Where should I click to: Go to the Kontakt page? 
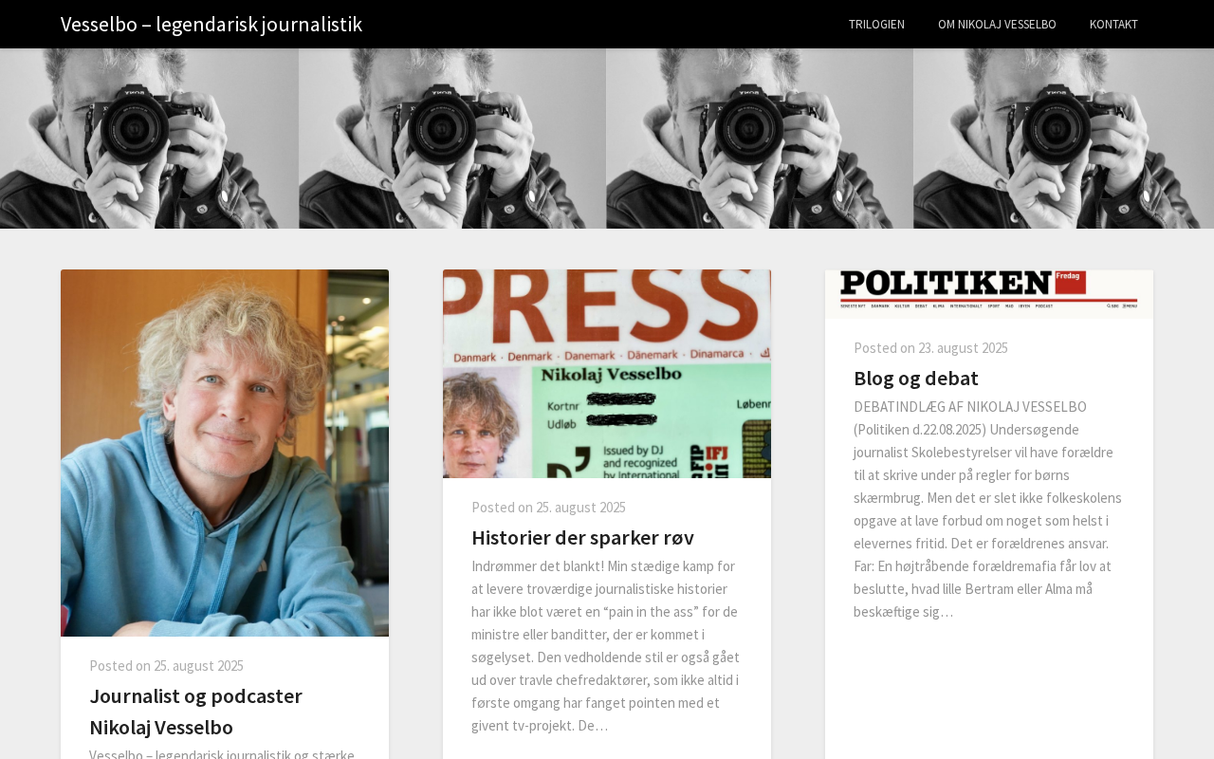click(x=1113, y=24)
